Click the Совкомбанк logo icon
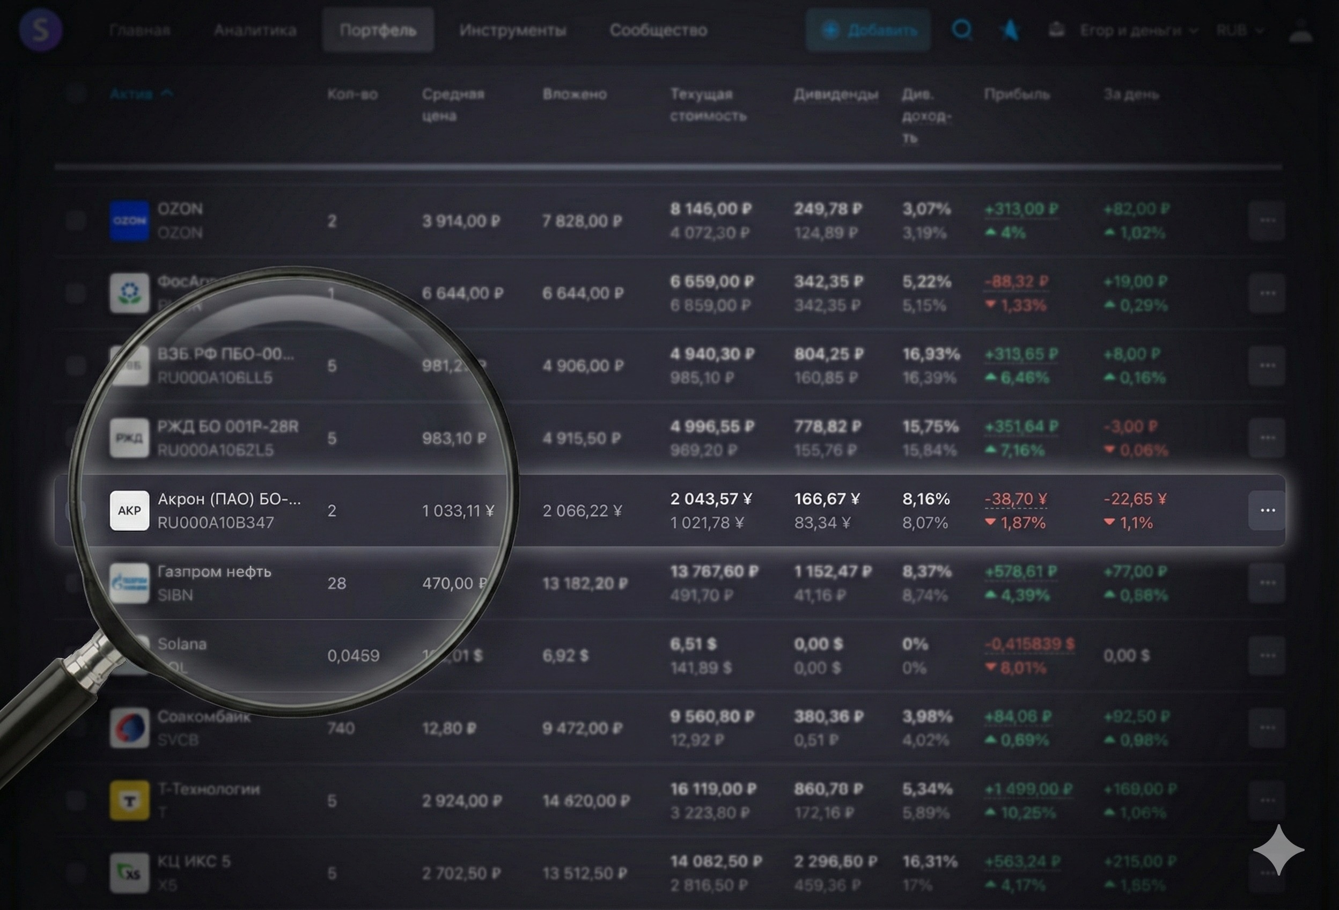The height and width of the screenshot is (910, 1339). tap(129, 728)
